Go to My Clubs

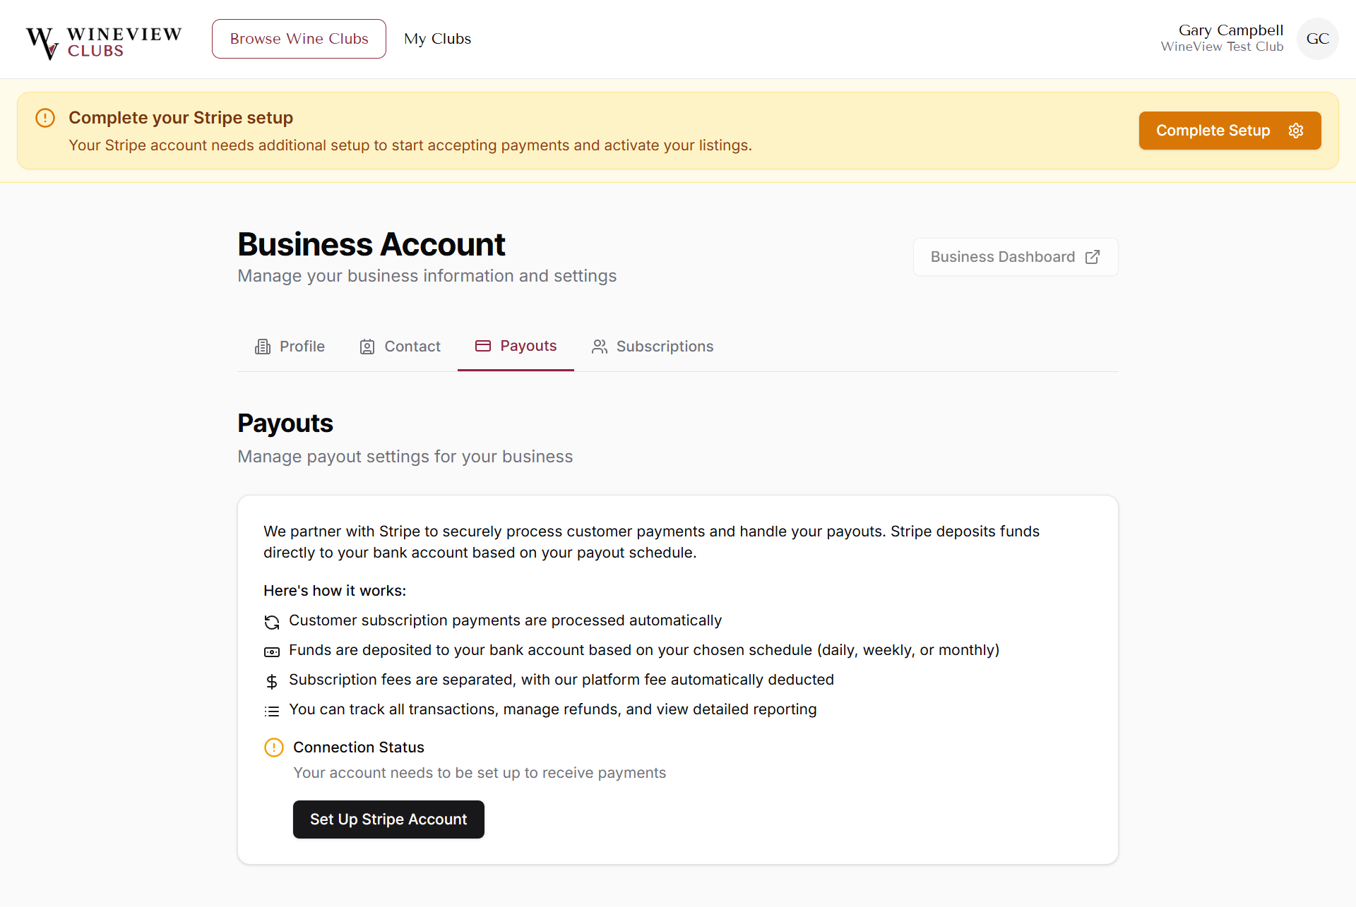[437, 39]
